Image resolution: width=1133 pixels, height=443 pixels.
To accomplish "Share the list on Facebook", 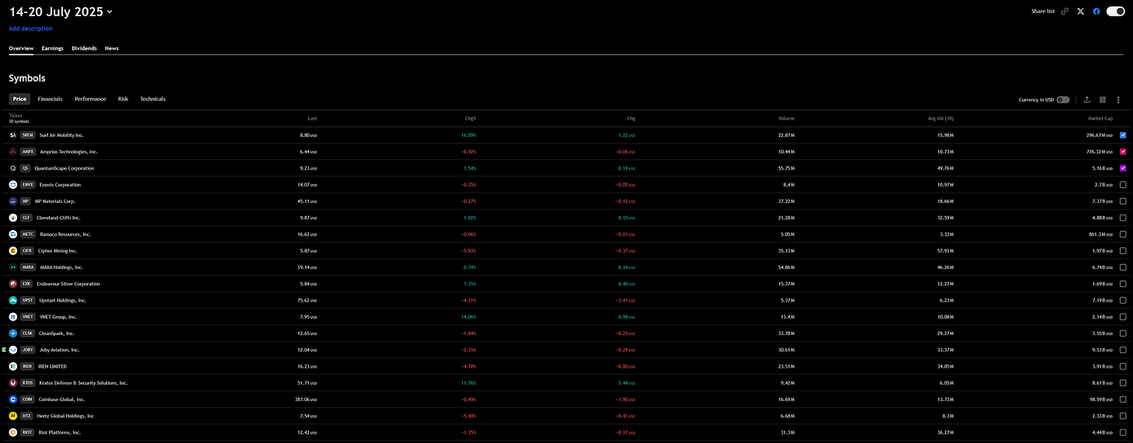I will tap(1096, 12).
